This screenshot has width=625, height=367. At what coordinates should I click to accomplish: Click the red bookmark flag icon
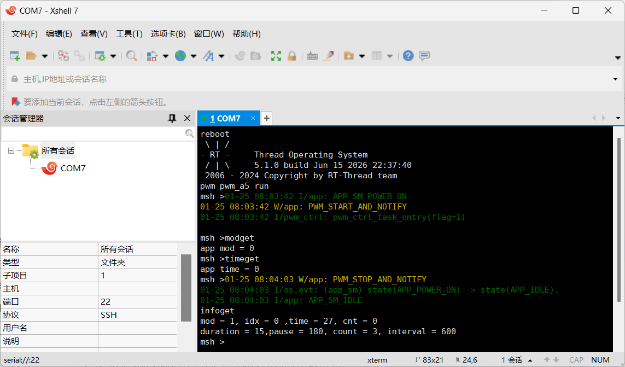click(x=15, y=102)
